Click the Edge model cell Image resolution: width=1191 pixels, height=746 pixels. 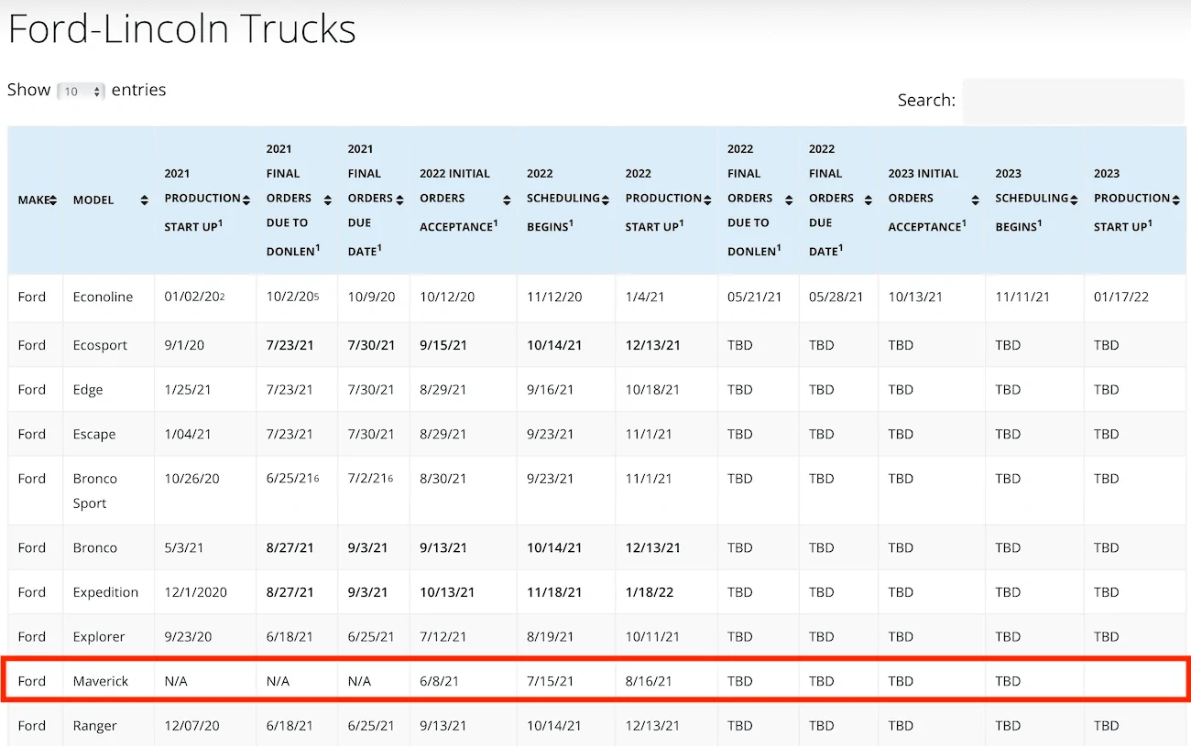click(x=88, y=390)
